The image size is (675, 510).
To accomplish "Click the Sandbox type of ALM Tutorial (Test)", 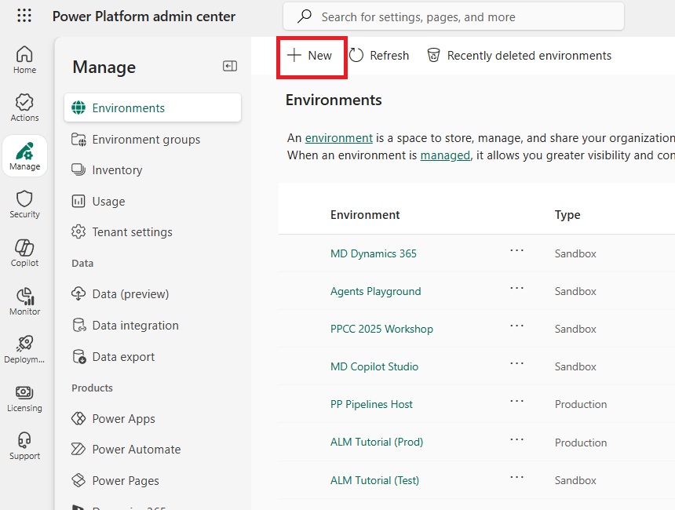I will coord(575,480).
